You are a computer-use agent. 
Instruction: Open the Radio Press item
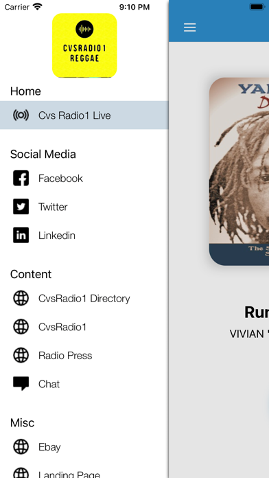coord(84,355)
